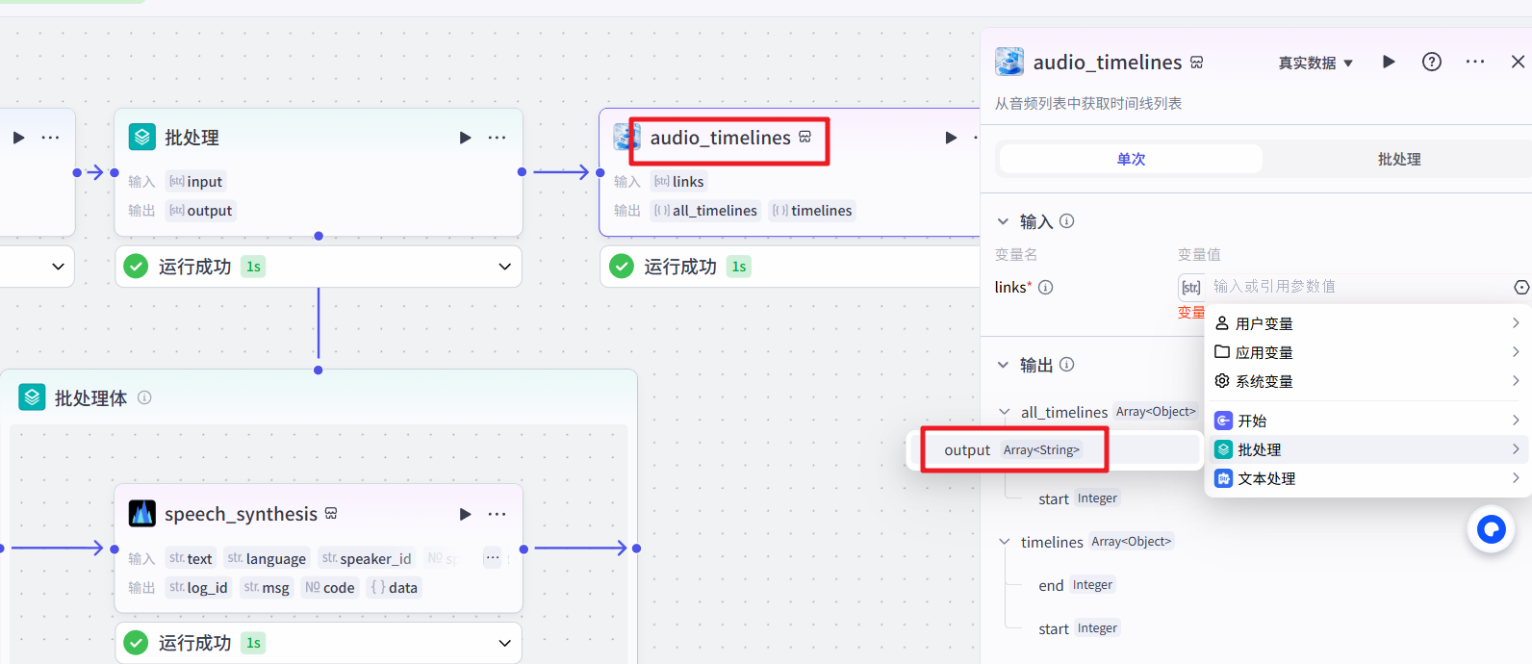The image size is (1532, 664).
Task: Click info icon next to links variable
Action: [1046, 287]
